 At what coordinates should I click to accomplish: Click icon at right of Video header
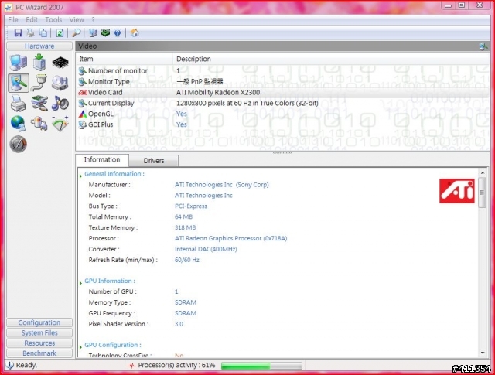coord(483,46)
